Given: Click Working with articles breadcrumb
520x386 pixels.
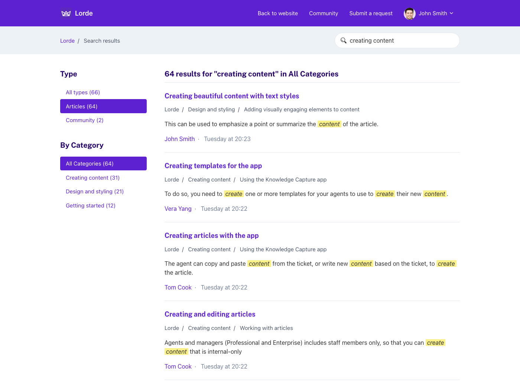Looking at the screenshot, I should pos(266,328).
